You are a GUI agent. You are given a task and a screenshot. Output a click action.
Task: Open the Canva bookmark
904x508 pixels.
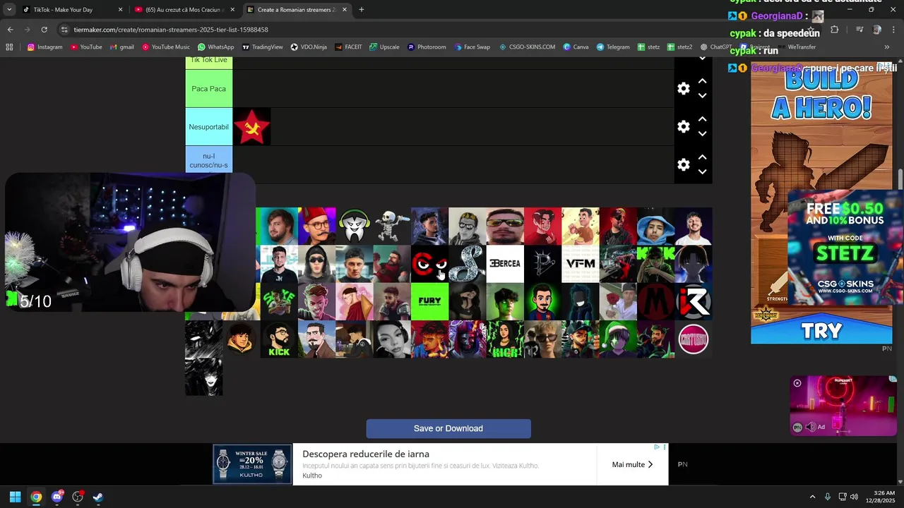click(576, 47)
